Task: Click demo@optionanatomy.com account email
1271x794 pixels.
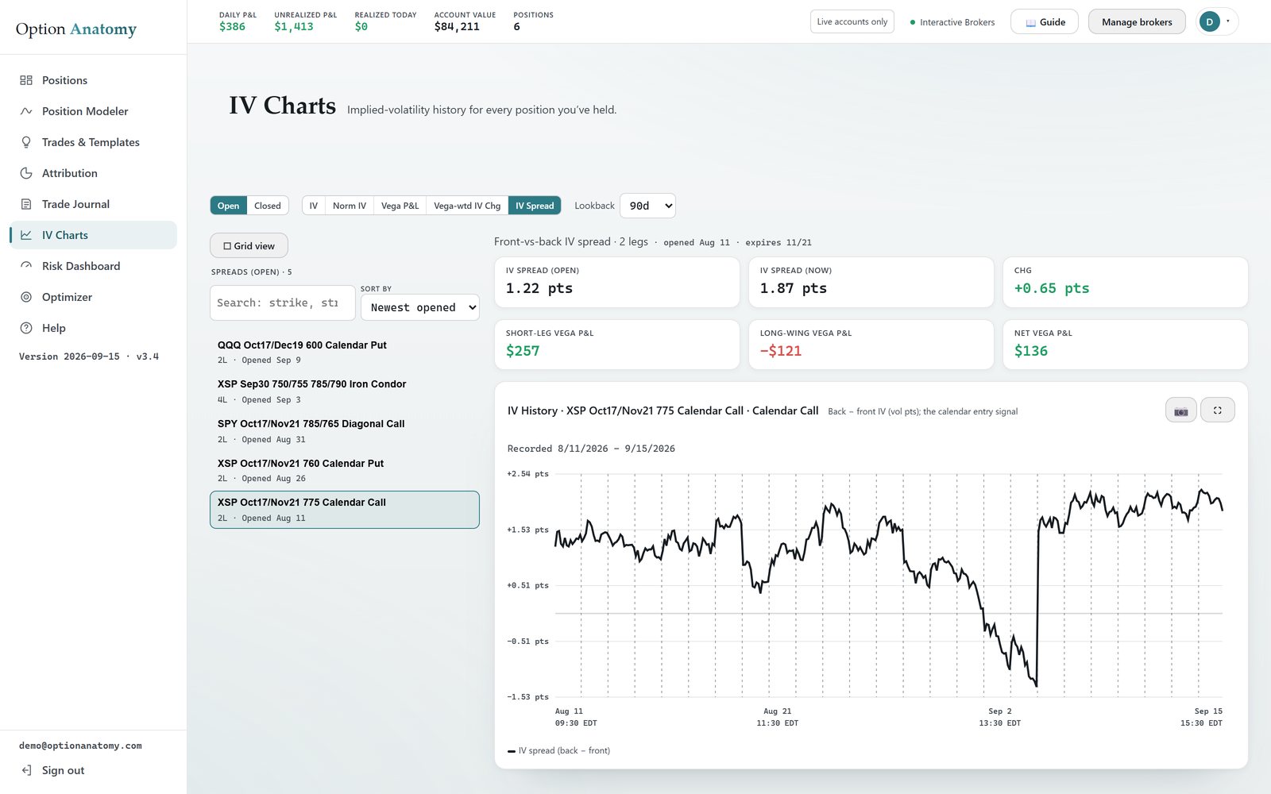Action: coord(80,746)
